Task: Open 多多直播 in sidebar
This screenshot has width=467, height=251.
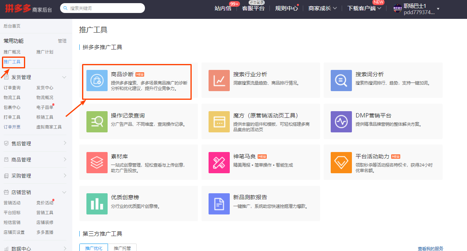Action: coord(45,232)
